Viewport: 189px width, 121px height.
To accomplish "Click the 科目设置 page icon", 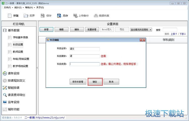I will [x=10, y=45].
